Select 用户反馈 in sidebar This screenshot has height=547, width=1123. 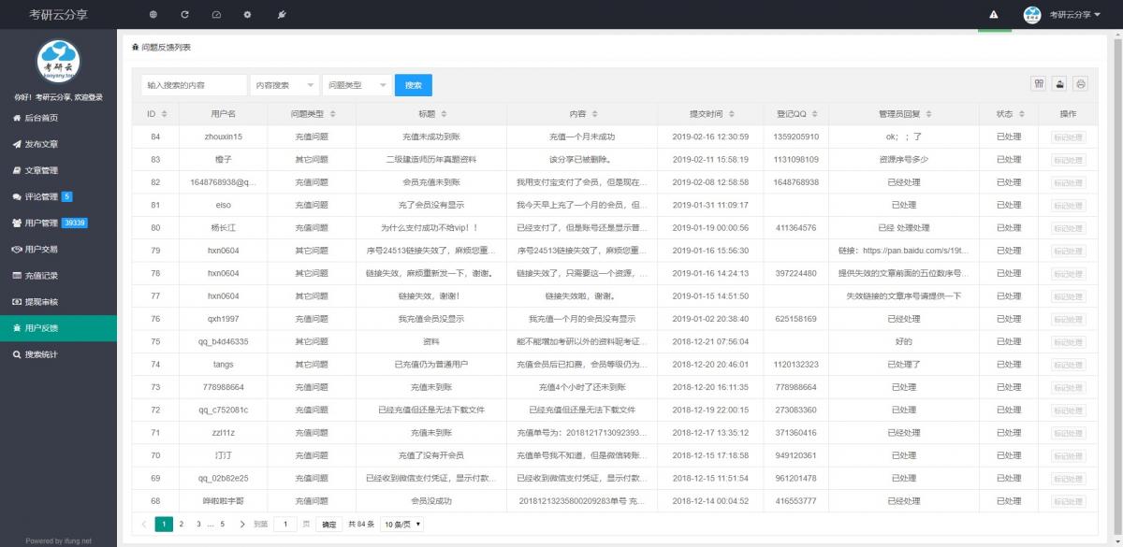58,328
